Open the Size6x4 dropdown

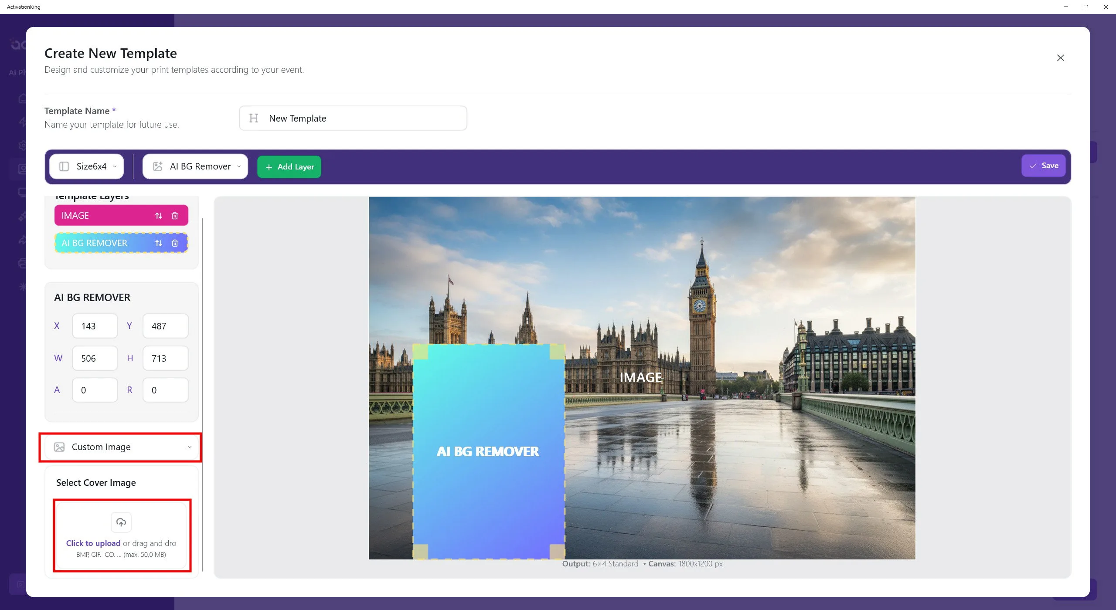point(87,166)
